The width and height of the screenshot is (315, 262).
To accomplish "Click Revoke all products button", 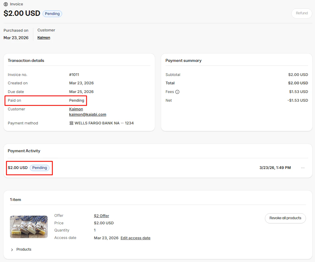I will (x=285, y=218).
